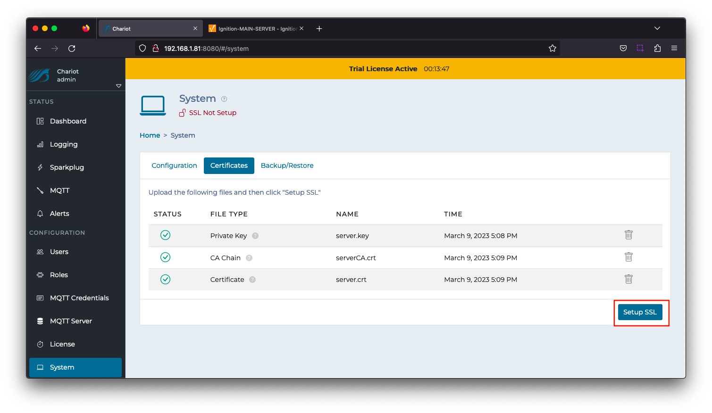The width and height of the screenshot is (712, 413).
Task: Open Dashboard in the sidebar
Action: 75,121
